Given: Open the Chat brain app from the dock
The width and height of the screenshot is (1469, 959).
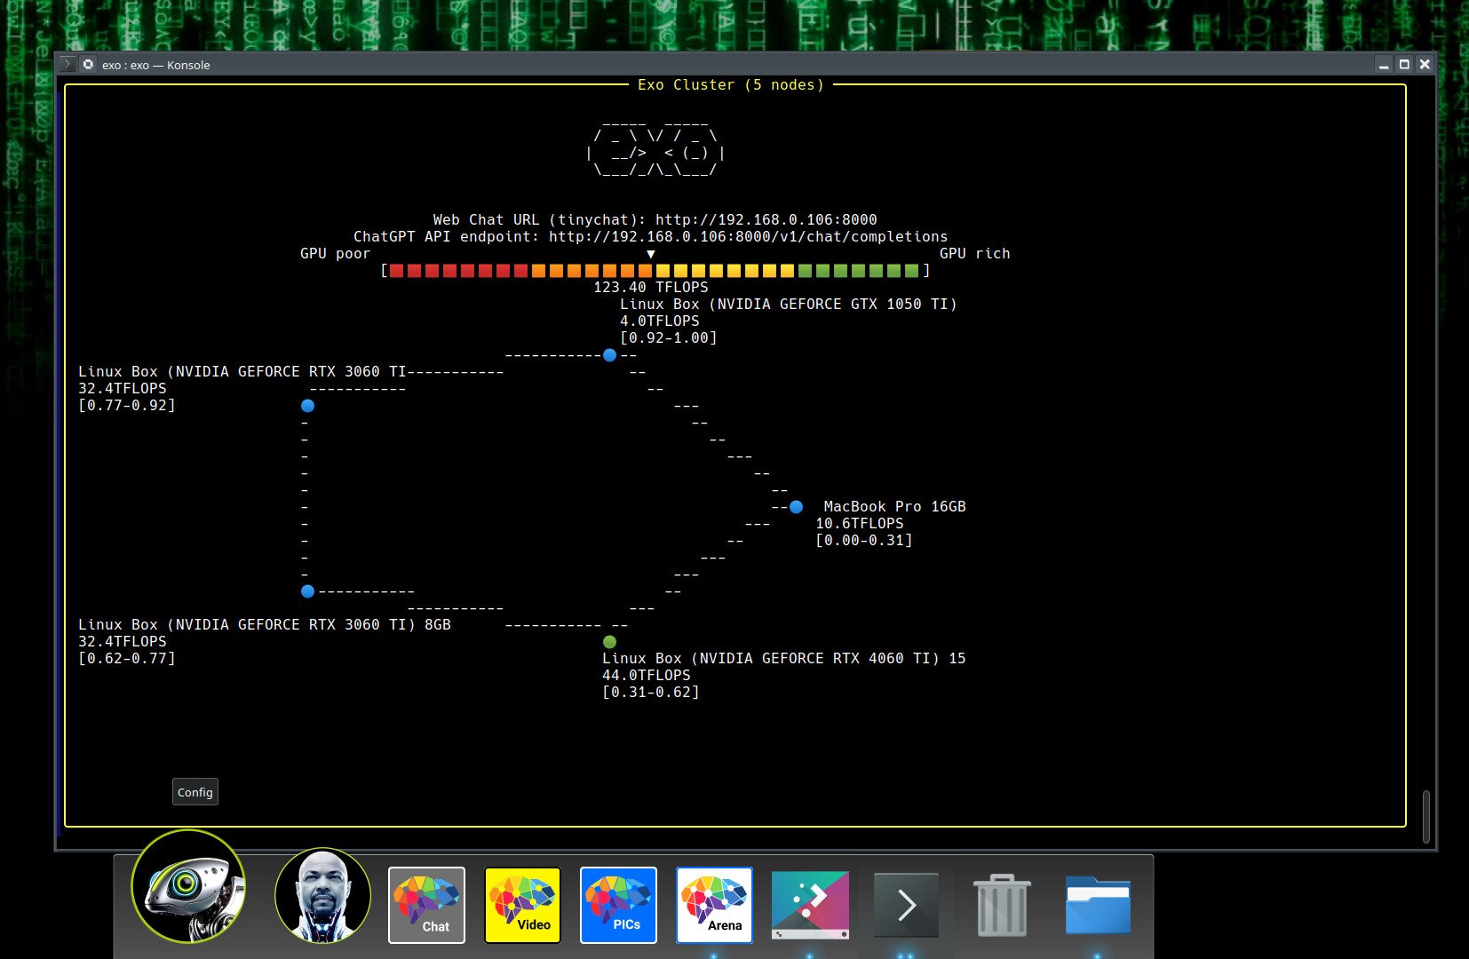Looking at the screenshot, I should (426, 905).
